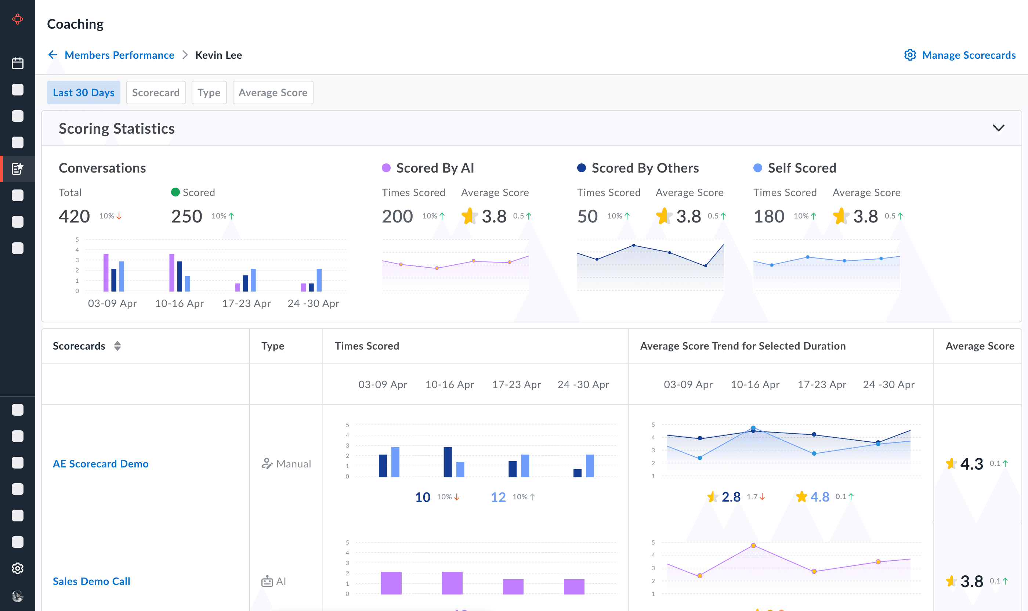Click the AI robot type icon

(x=267, y=581)
